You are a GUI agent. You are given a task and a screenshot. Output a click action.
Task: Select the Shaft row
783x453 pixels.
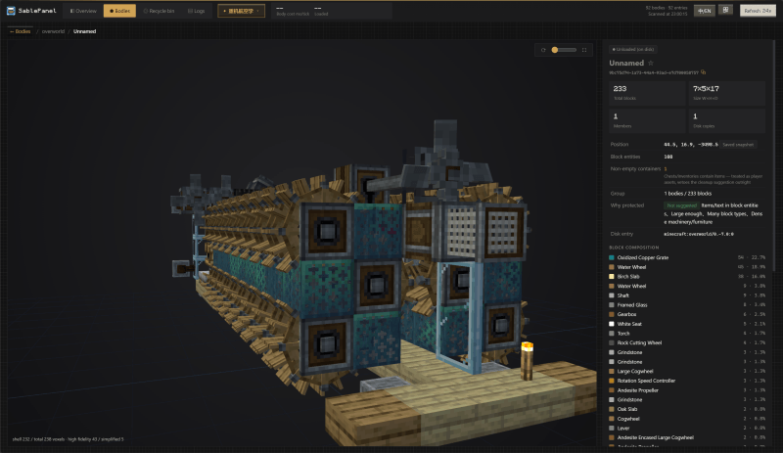pyautogui.click(x=687, y=295)
